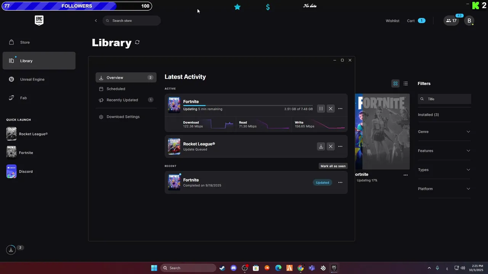The image size is (488, 274).
Task: Click the 'Completed on 9/19/2025' text
Action: pos(202,185)
